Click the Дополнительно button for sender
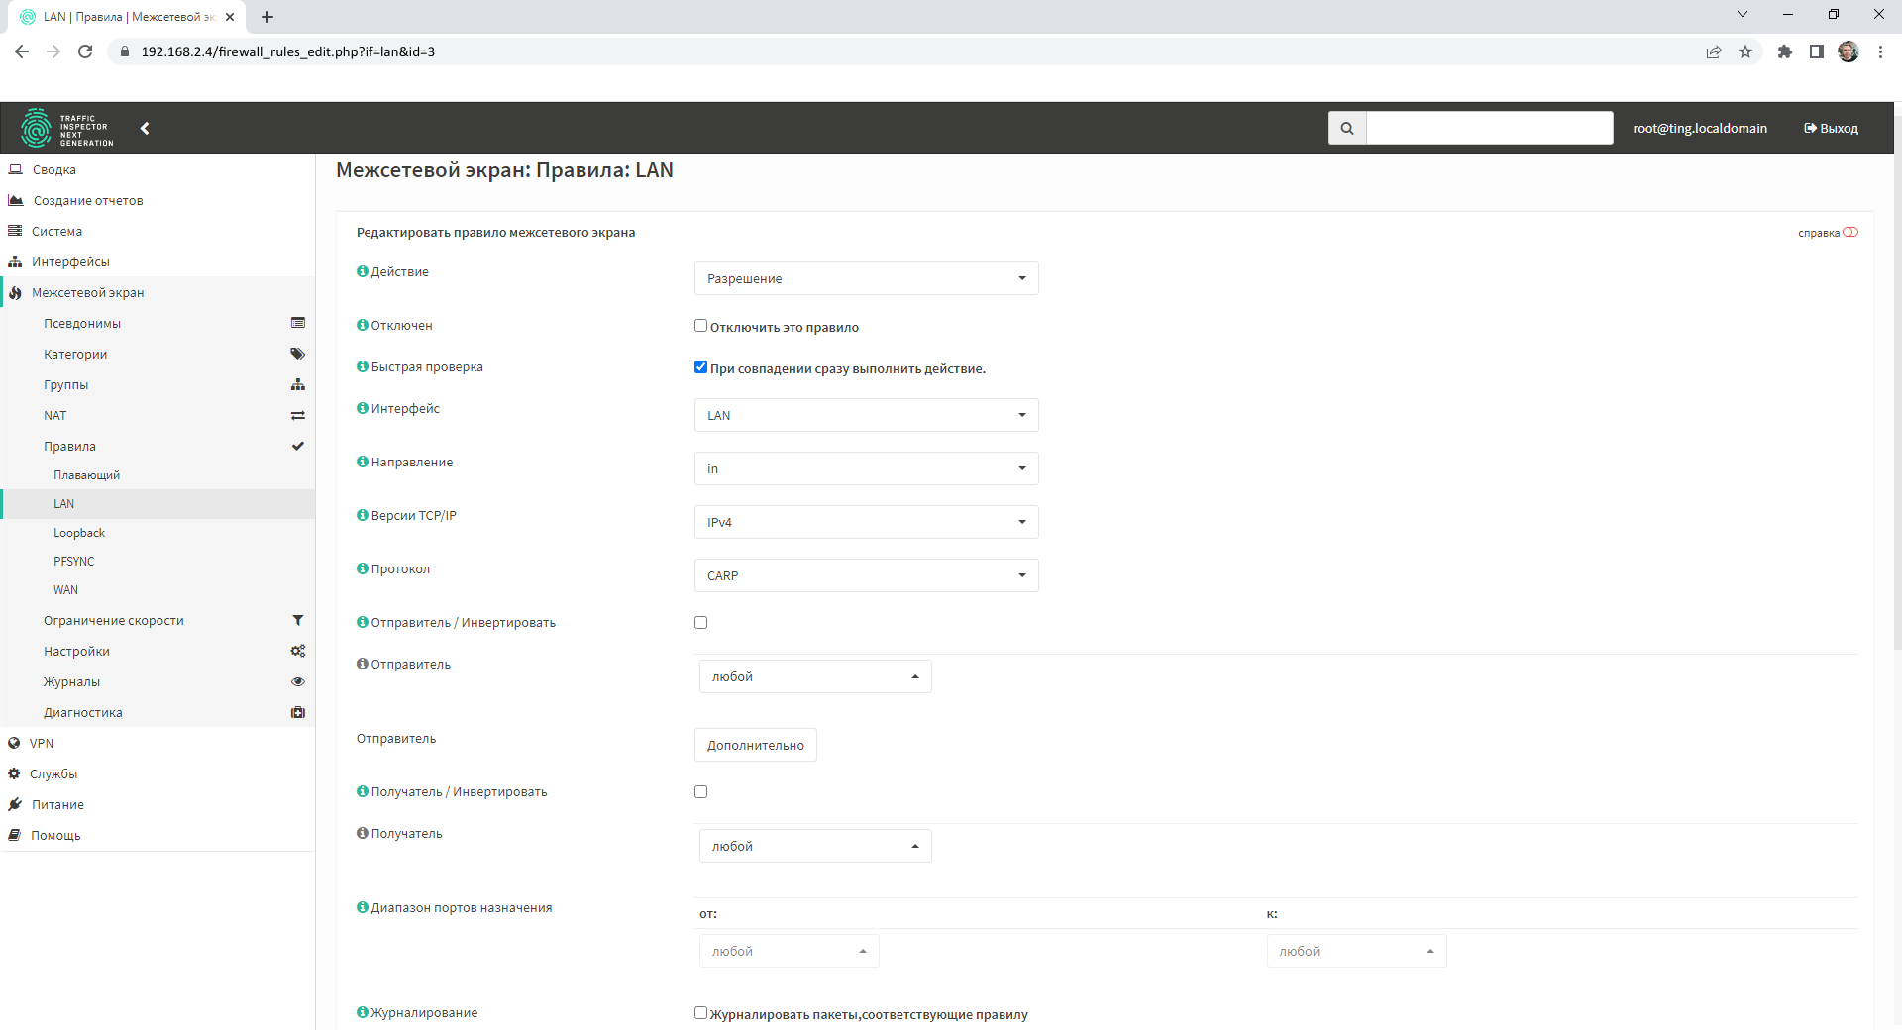Image resolution: width=1902 pixels, height=1030 pixels. [755, 745]
